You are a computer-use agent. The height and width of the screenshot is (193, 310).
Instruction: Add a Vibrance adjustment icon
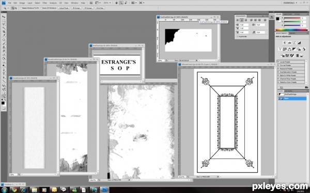(x=280, y=49)
